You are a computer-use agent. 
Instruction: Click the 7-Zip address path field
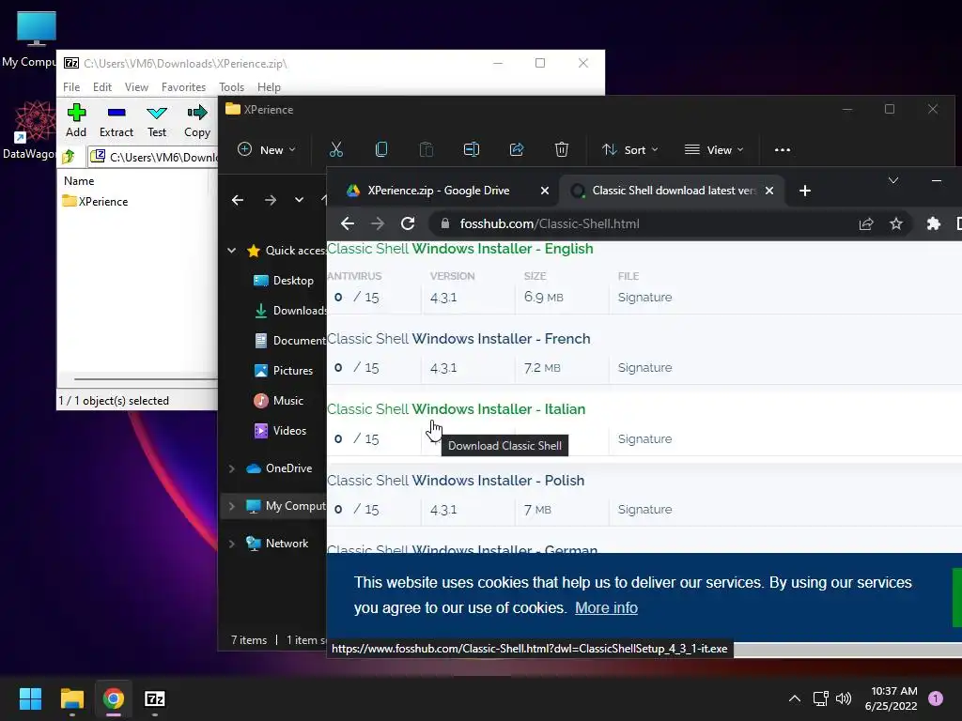(x=153, y=157)
